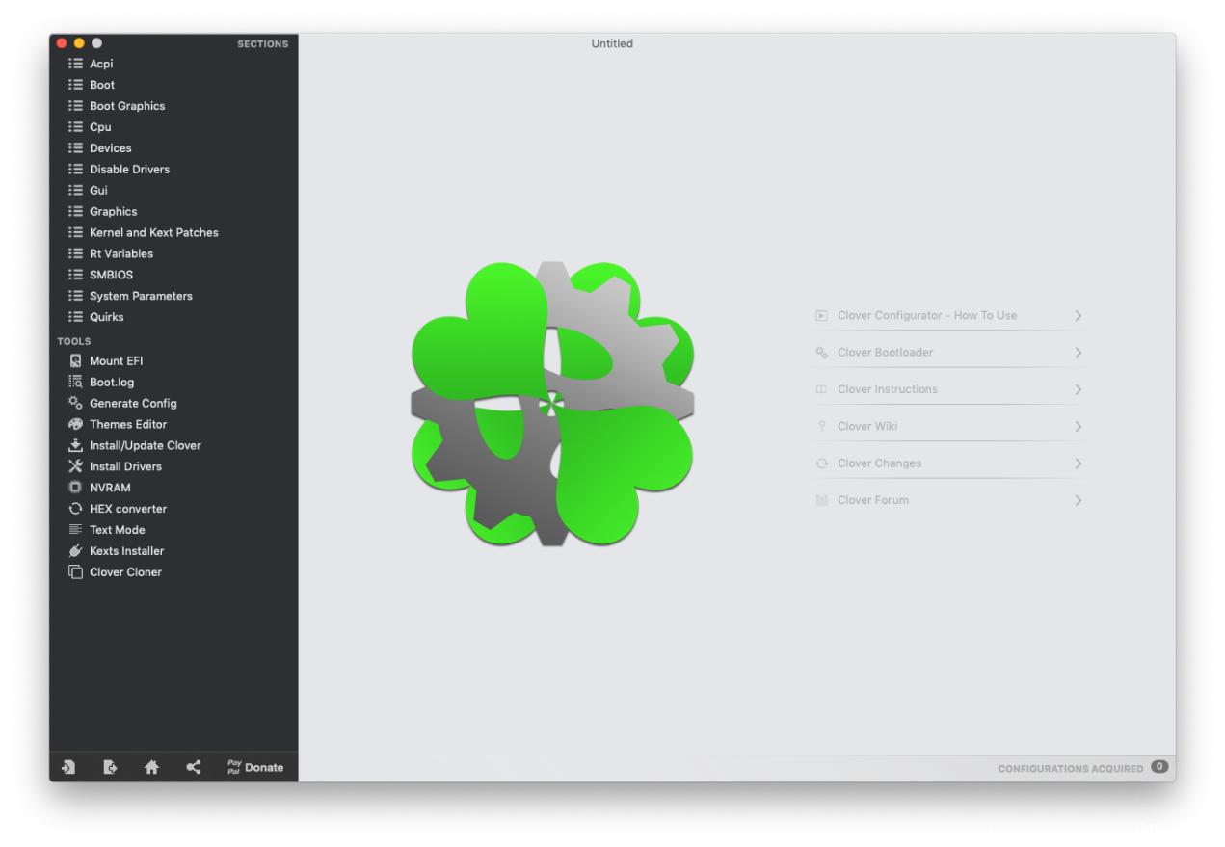The image size is (1225, 847).
Task: Click the Graphics section list icon
Action: tap(75, 212)
